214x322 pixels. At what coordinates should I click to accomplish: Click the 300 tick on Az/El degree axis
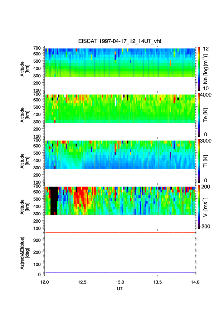[37, 240]
